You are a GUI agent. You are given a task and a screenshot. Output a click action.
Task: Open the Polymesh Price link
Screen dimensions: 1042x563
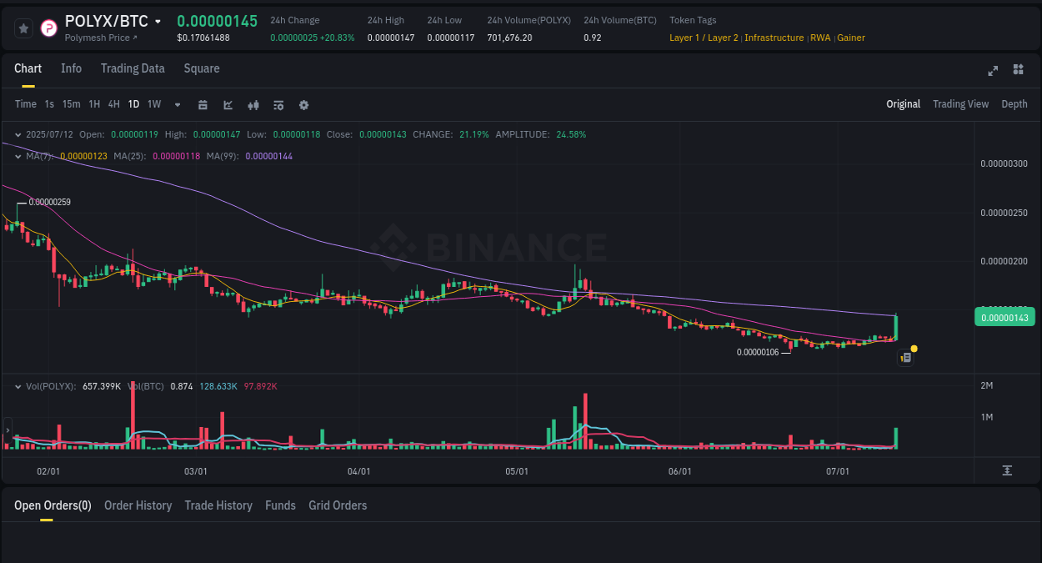94,37
